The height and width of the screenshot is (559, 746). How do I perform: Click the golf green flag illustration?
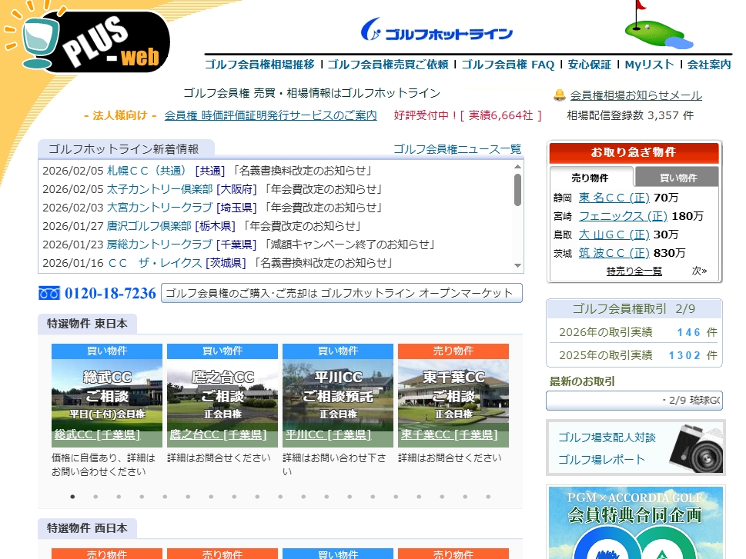tap(654, 28)
